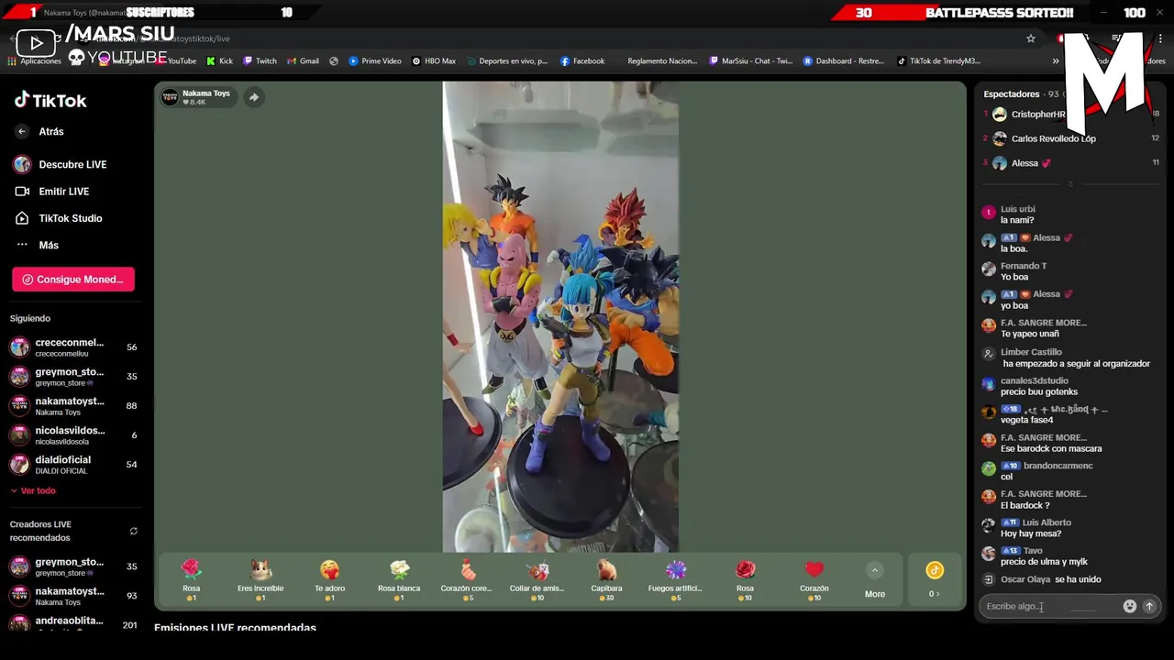The height and width of the screenshot is (660, 1174).
Task: Send the Corazón gift
Action: point(814,580)
